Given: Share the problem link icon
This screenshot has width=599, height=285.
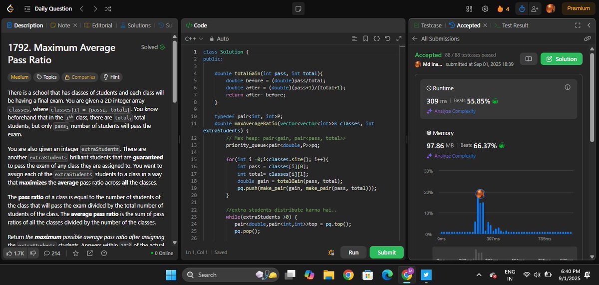Looking at the screenshot, I should [90, 253].
